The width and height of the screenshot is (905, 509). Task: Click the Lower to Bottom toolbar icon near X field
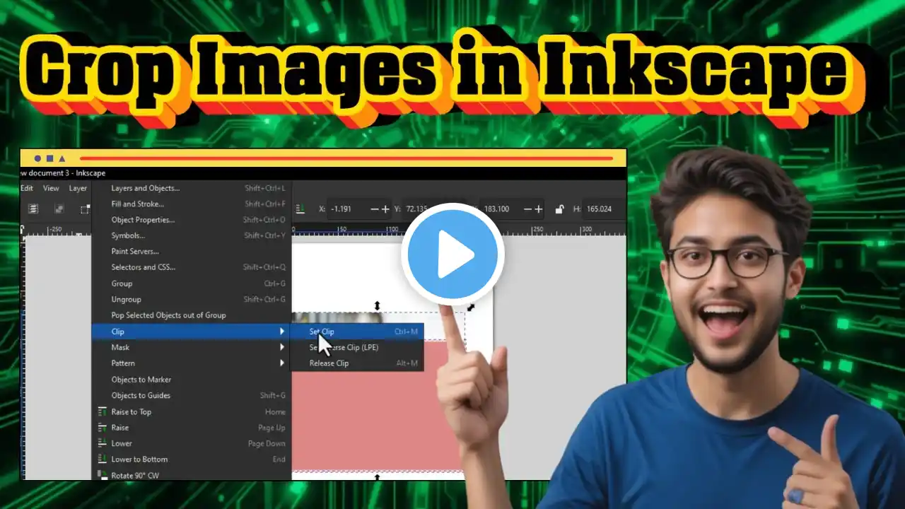[300, 209]
